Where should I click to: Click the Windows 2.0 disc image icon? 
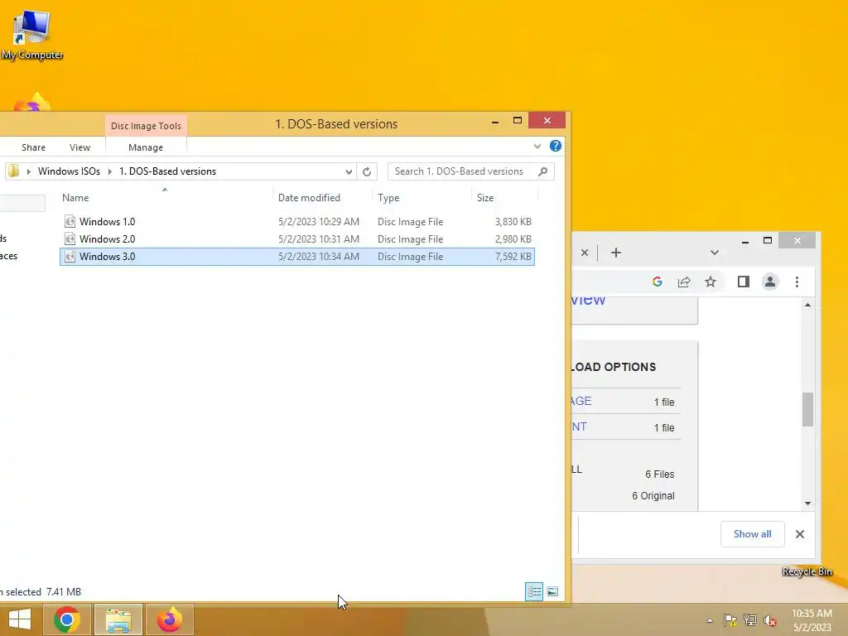pos(70,238)
